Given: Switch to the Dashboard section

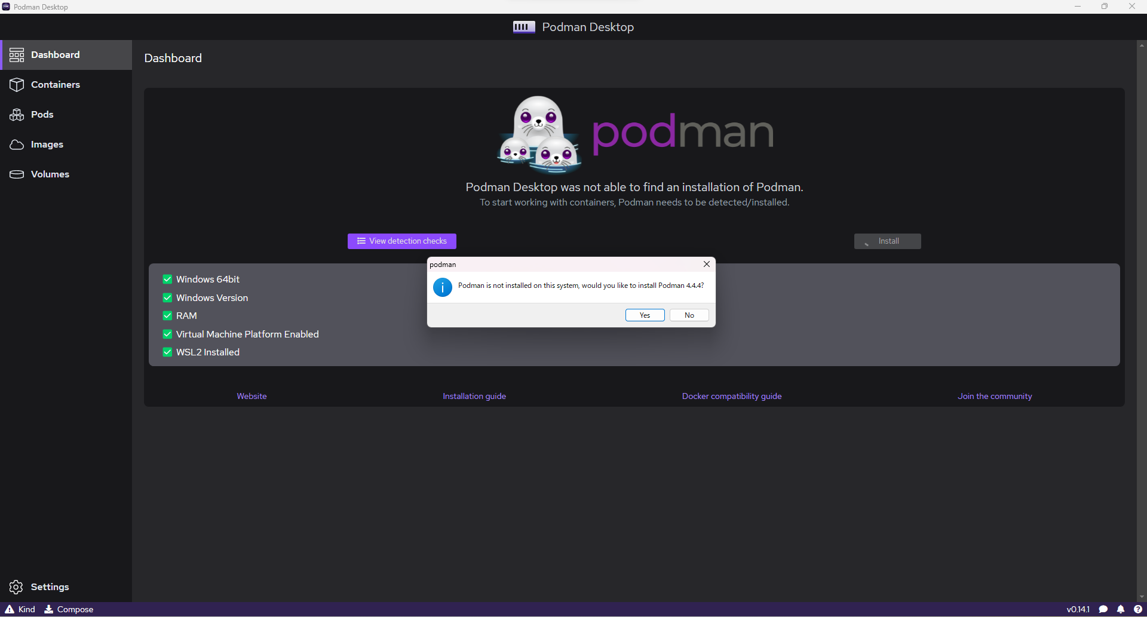Looking at the screenshot, I should point(56,54).
